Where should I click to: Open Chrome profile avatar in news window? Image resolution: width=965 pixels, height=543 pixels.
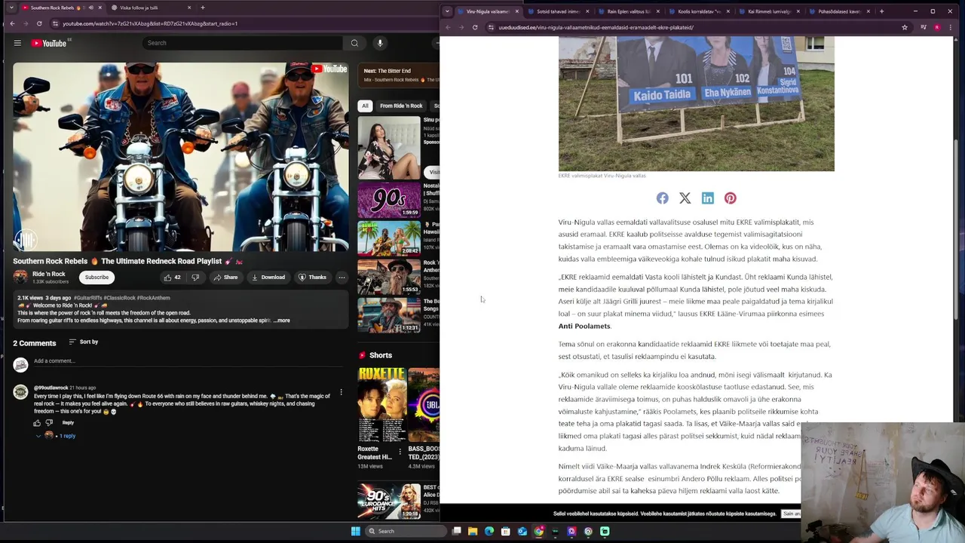(x=937, y=27)
